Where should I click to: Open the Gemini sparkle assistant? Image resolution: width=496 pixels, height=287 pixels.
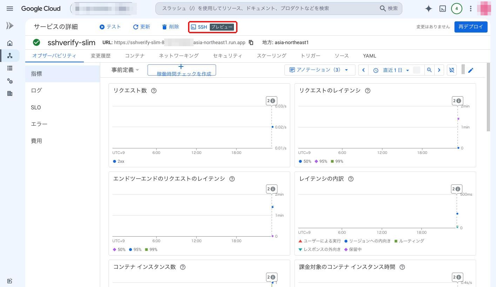(428, 9)
